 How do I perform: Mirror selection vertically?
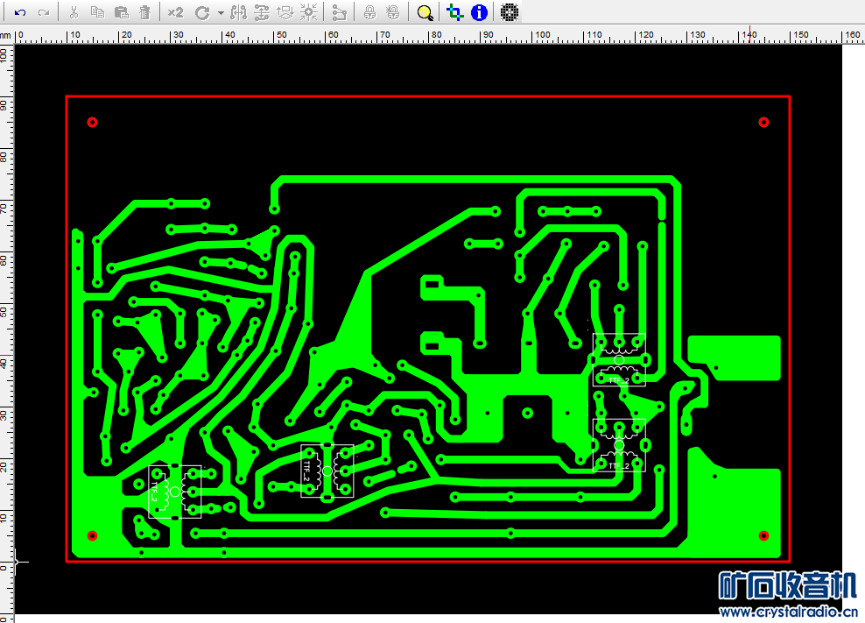(x=262, y=12)
